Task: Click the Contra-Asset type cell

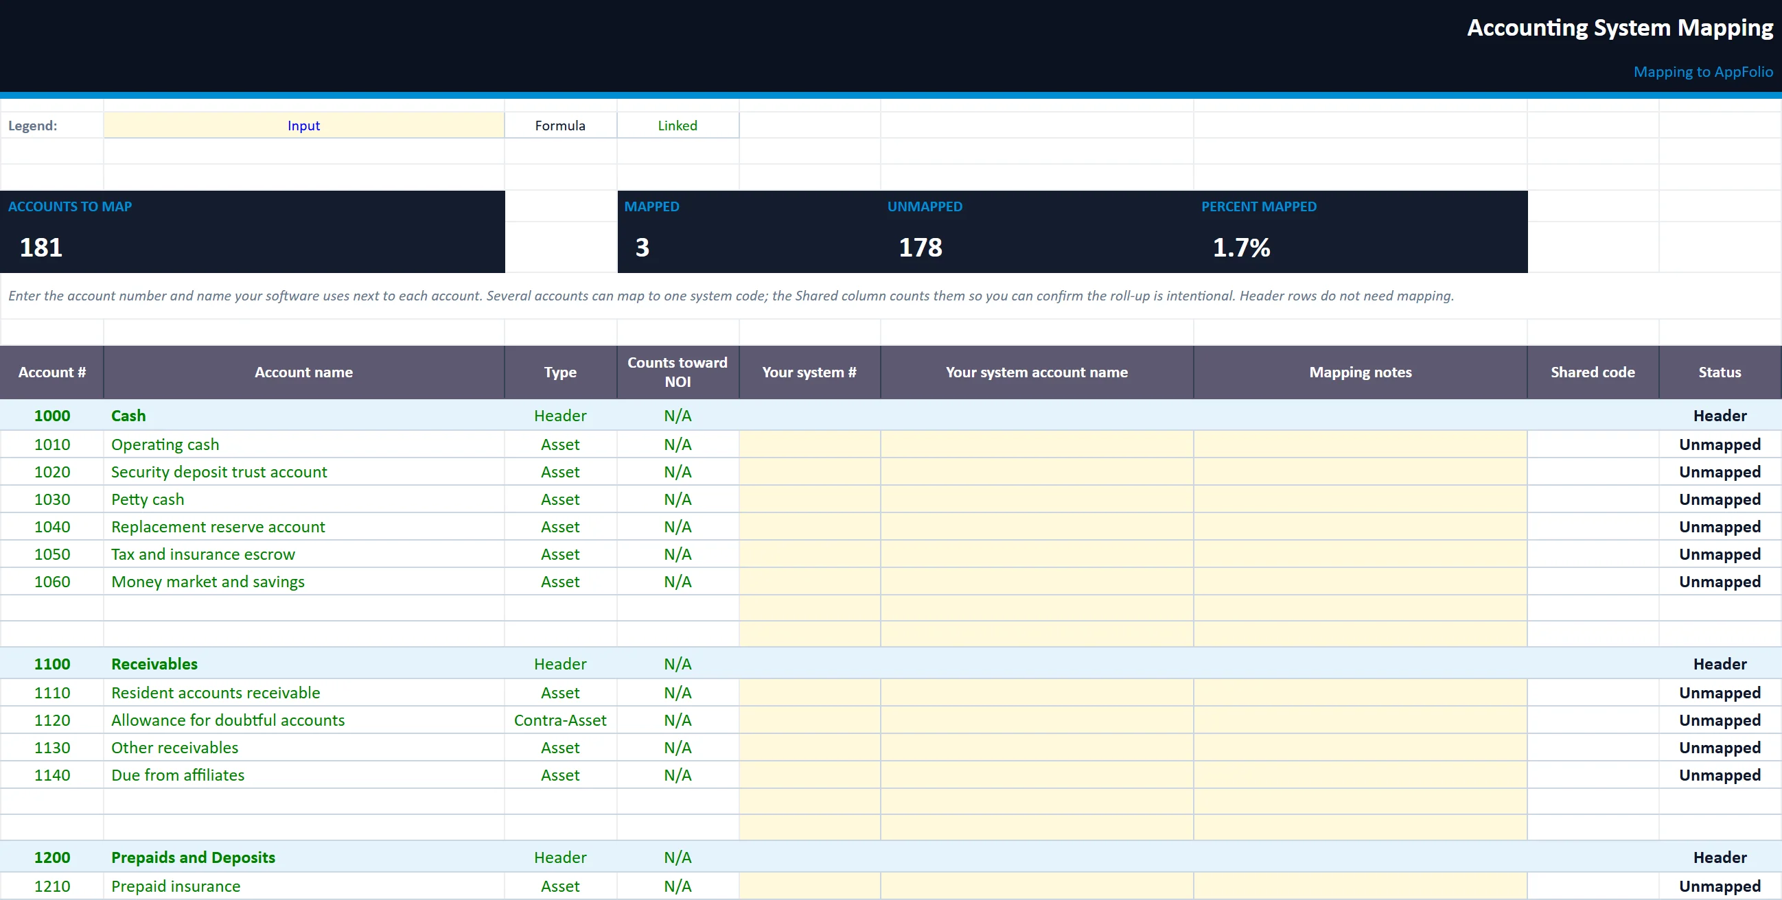Action: pyautogui.click(x=560, y=720)
